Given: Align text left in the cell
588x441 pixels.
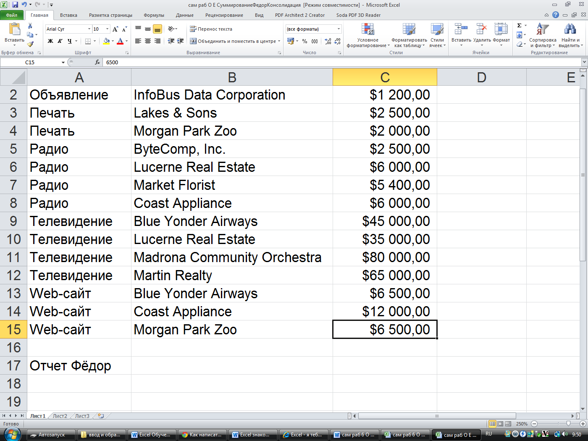Looking at the screenshot, I should 138,41.
